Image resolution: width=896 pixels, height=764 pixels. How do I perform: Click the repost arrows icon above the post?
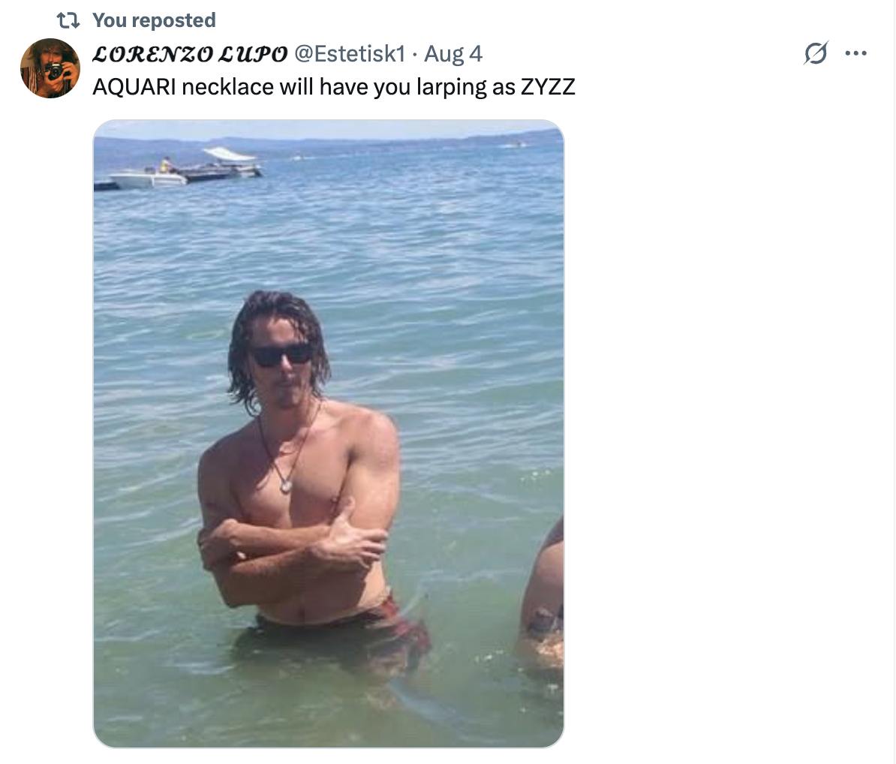click(x=68, y=20)
